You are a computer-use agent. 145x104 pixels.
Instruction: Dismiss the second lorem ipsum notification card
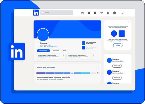point(93,55)
